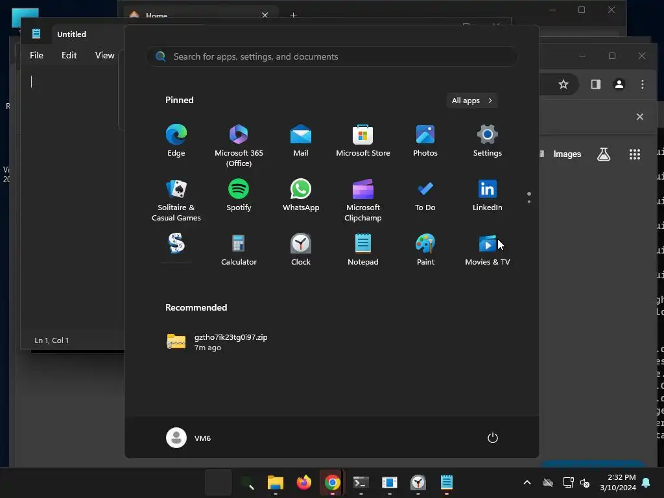This screenshot has height=498, width=664.
Task: Open the Notepad File menu
Action: pyautogui.click(x=36, y=55)
